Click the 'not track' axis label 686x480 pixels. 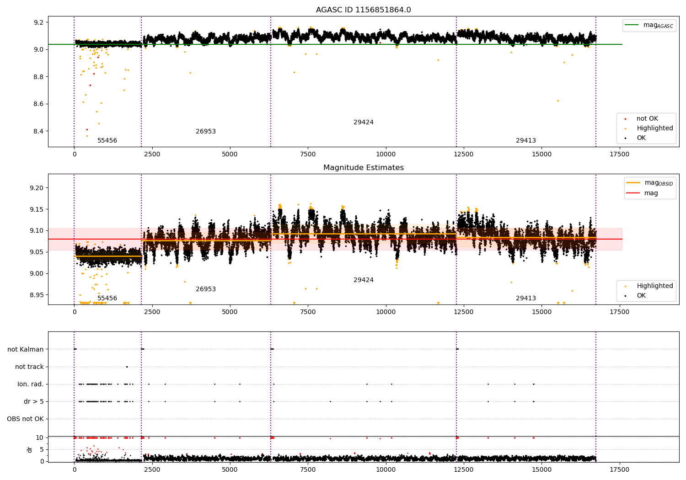[29, 367]
